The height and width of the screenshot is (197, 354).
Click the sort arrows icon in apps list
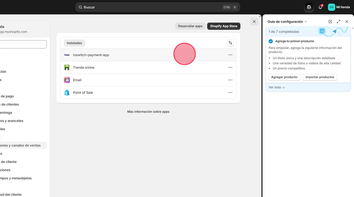pos(230,43)
